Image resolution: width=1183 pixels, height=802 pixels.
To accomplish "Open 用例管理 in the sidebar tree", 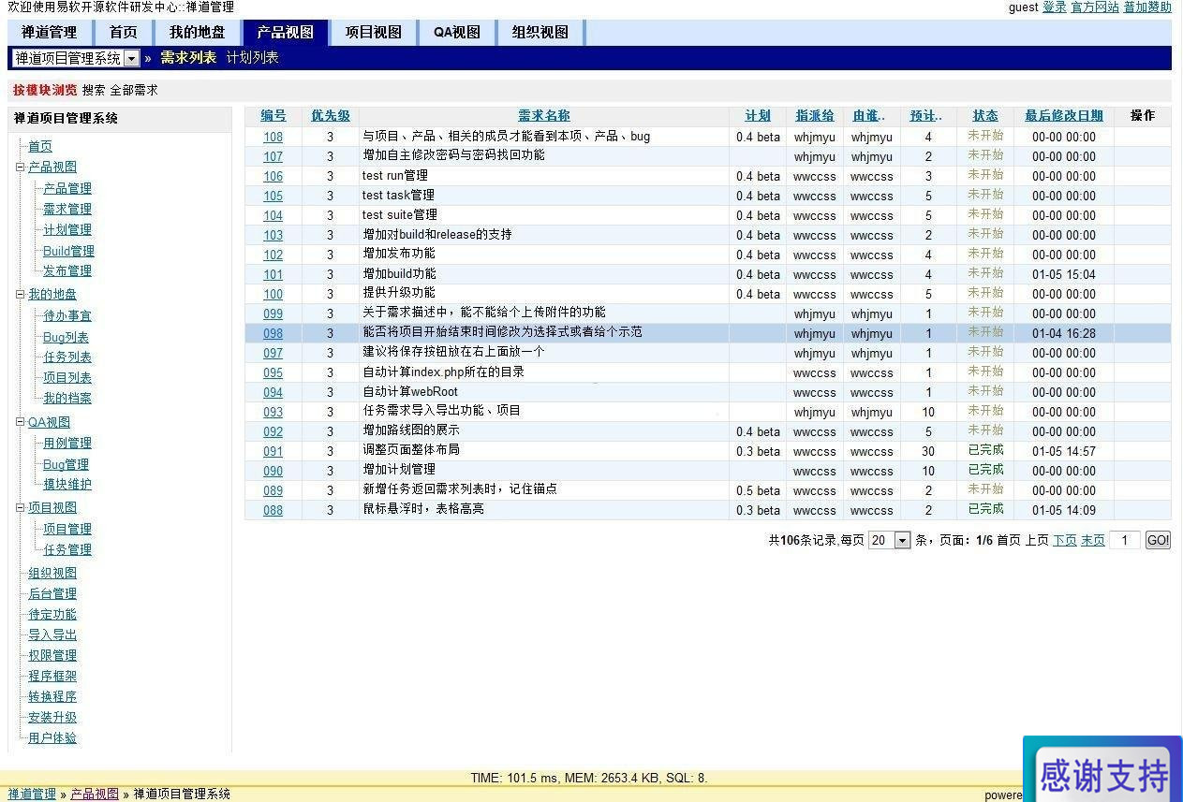I will coord(67,444).
